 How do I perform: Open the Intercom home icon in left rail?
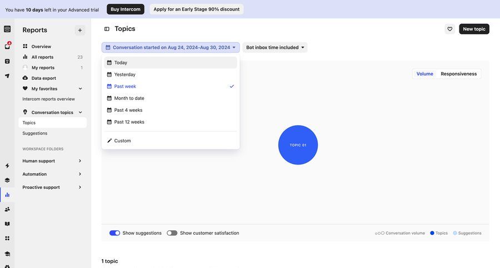tap(7, 29)
